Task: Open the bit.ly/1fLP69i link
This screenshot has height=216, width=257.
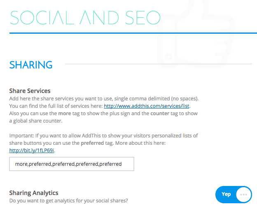Action: tap(32, 150)
